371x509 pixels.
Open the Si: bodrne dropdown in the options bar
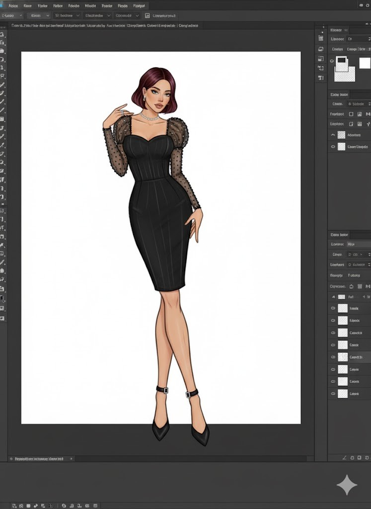coord(66,16)
